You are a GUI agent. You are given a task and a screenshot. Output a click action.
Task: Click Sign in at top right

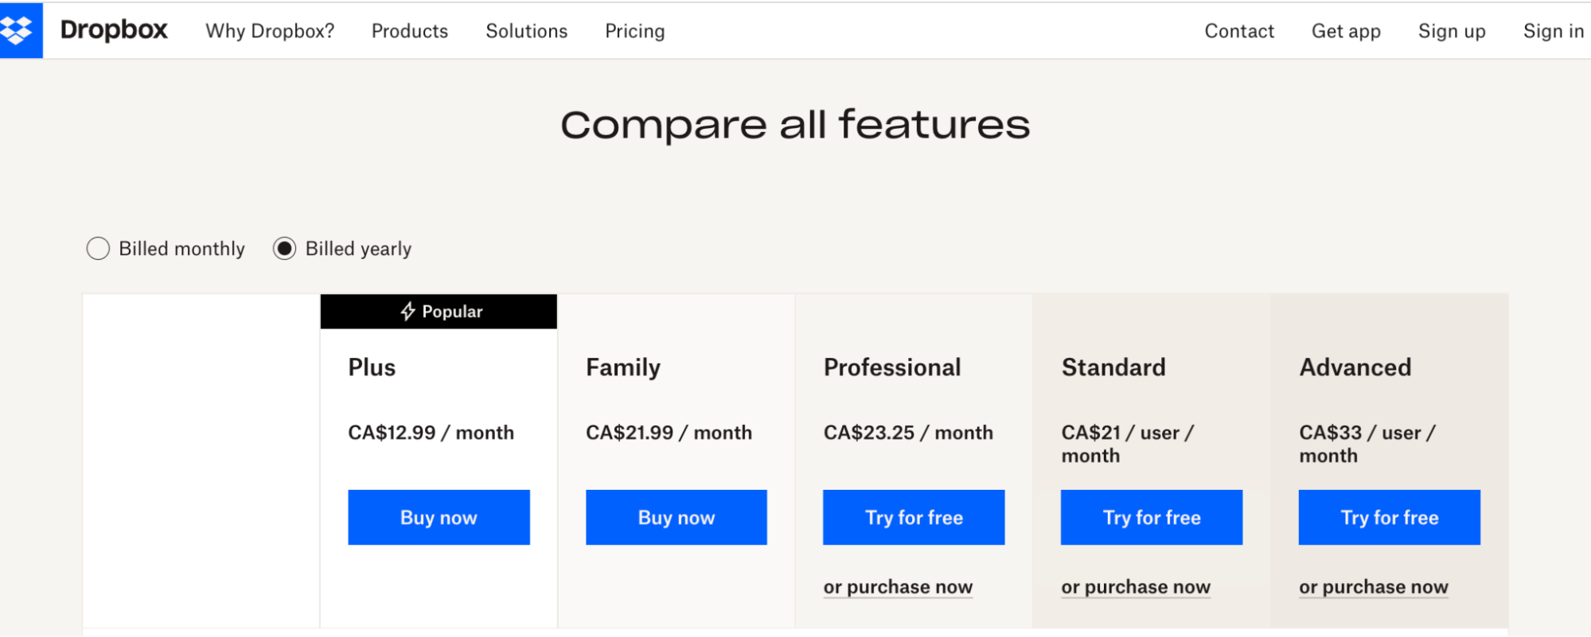tap(1553, 31)
